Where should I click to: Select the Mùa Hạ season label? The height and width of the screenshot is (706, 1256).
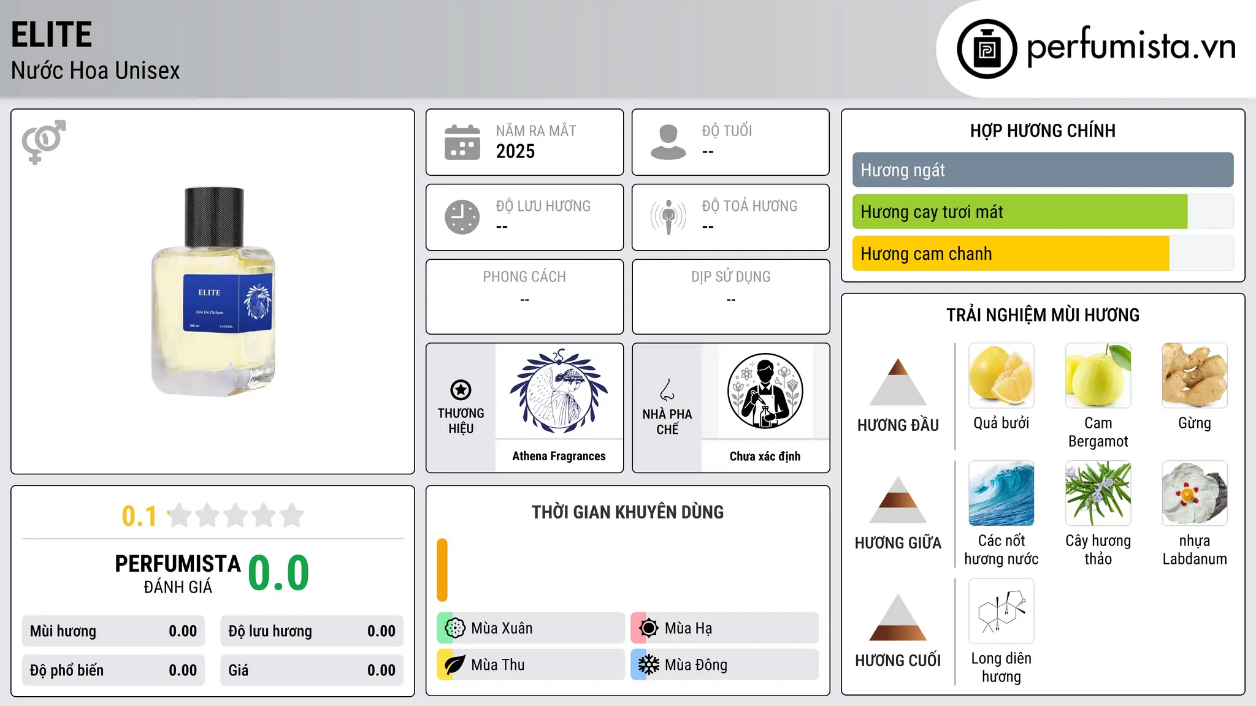point(689,628)
